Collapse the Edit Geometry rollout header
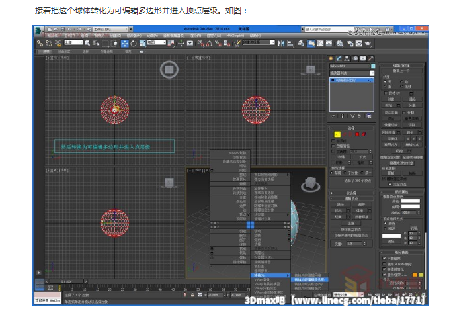Screen dimensions: 451x313 pos(401,66)
